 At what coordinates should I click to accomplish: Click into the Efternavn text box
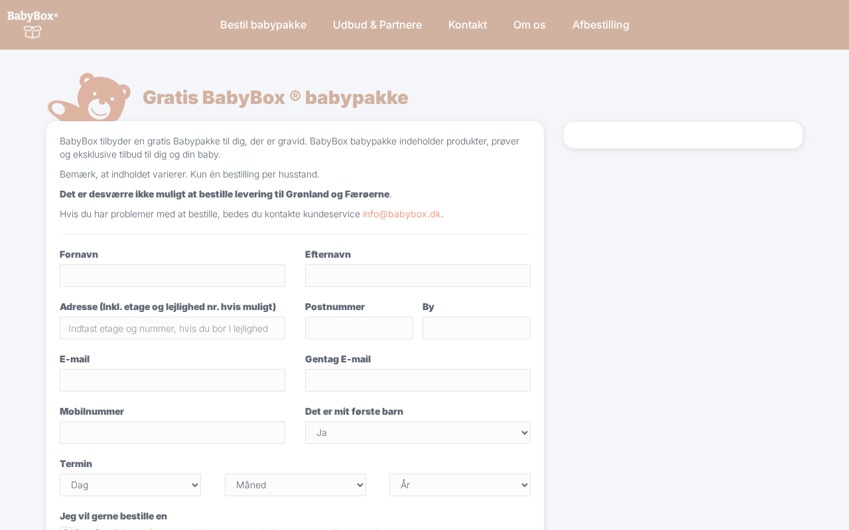pyautogui.click(x=418, y=276)
